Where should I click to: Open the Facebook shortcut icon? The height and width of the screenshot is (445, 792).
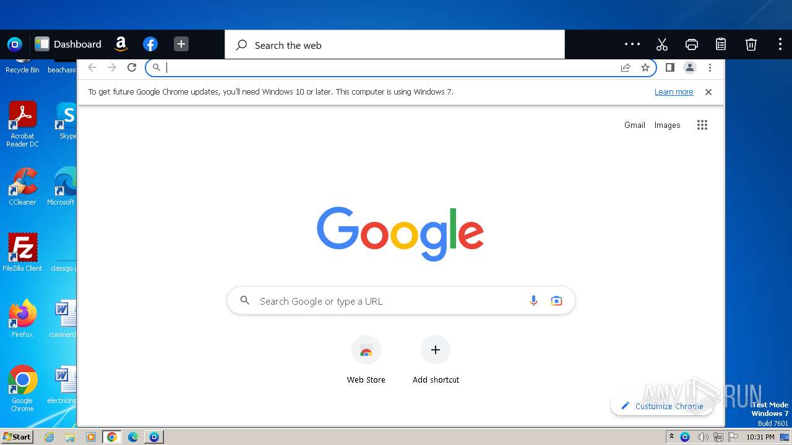[x=150, y=44]
